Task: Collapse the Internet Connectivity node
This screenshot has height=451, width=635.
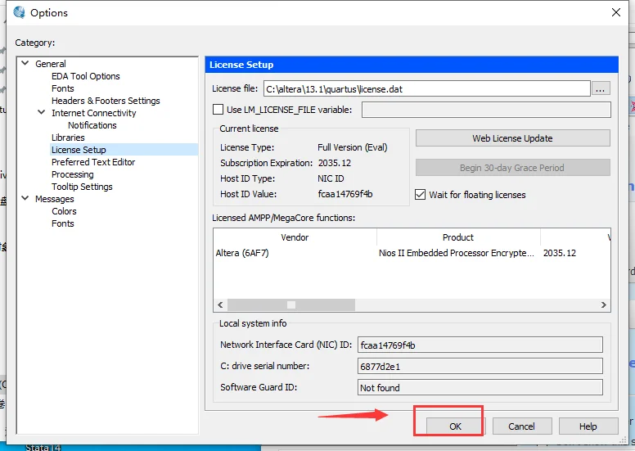Action: click(x=41, y=112)
